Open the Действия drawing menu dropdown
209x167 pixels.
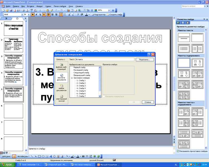(x=7, y=156)
